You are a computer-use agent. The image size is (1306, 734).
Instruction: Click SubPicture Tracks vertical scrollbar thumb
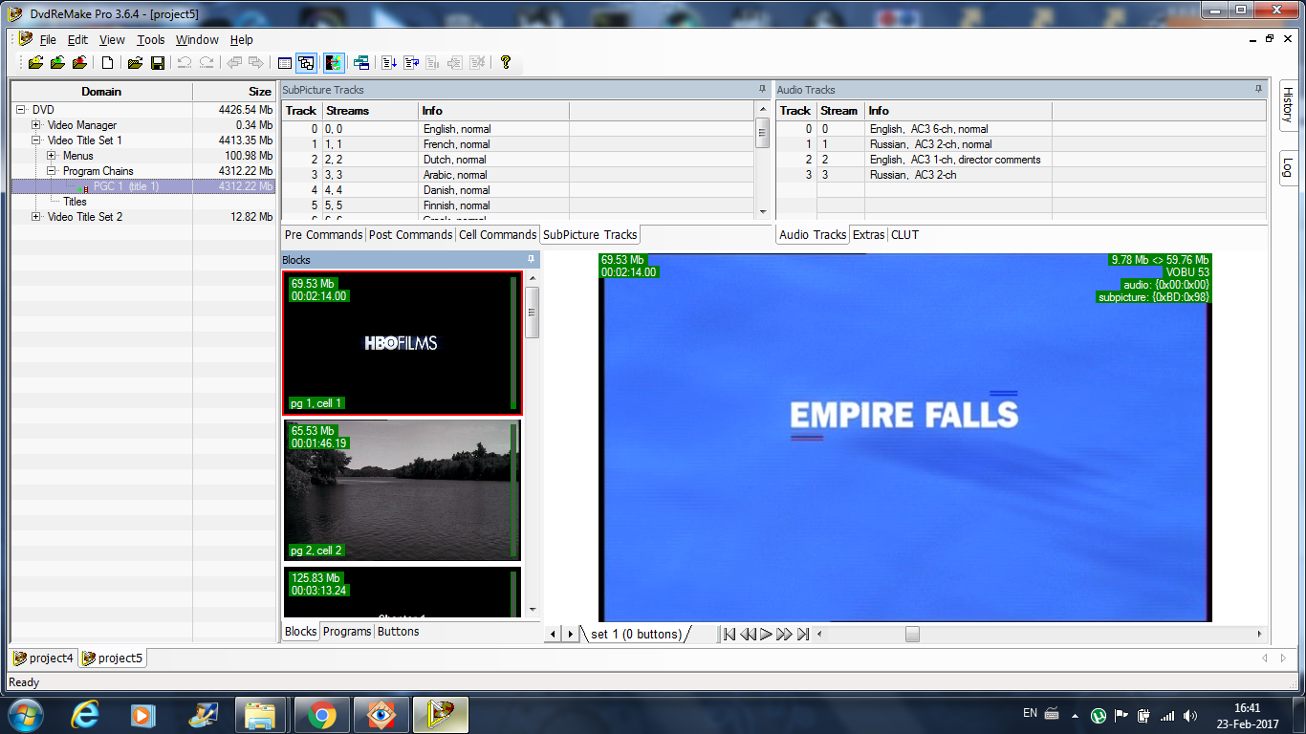coord(763,132)
